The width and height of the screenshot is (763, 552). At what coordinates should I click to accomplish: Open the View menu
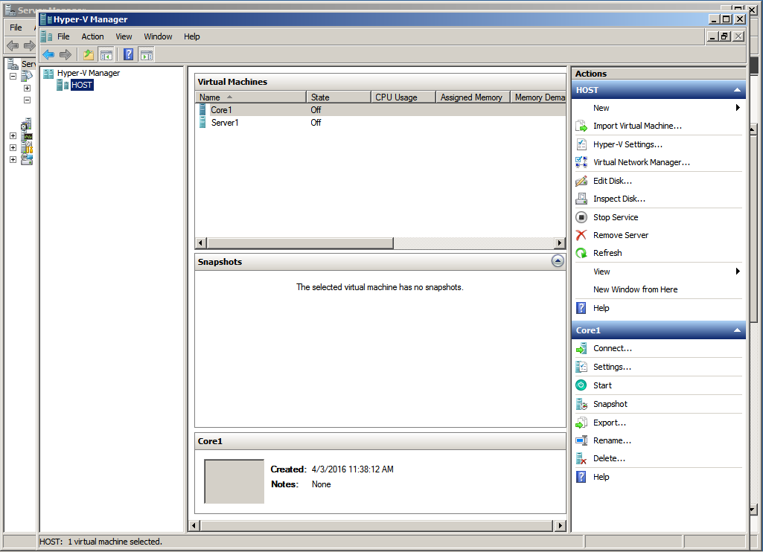pos(124,36)
